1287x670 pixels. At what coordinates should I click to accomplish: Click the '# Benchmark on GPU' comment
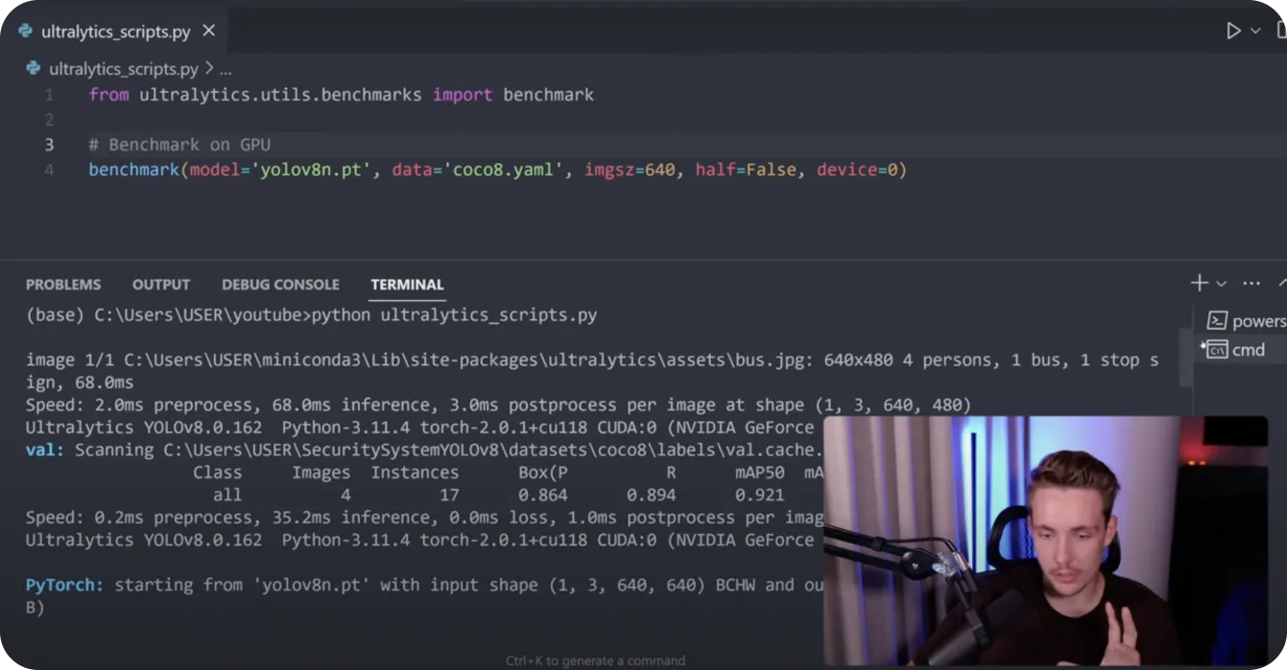point(179,145)
